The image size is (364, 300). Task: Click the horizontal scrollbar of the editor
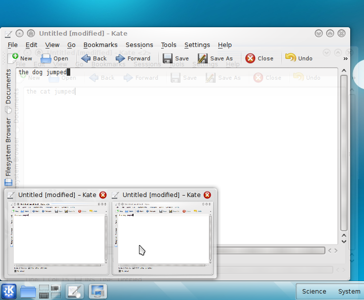pos(271,250)
